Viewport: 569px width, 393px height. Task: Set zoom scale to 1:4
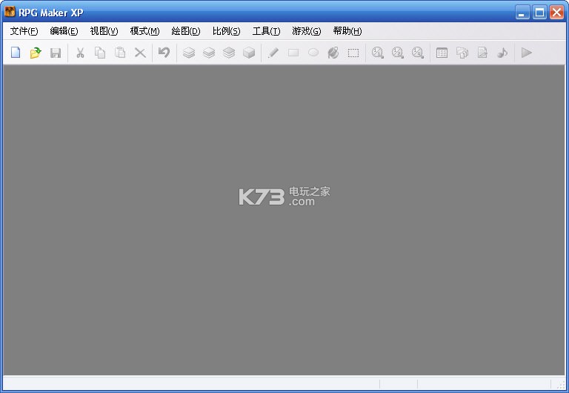(418, 53)
